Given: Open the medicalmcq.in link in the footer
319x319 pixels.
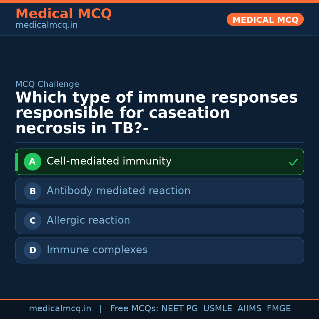Looking at the screenshot, I should [x=60, y=309].
